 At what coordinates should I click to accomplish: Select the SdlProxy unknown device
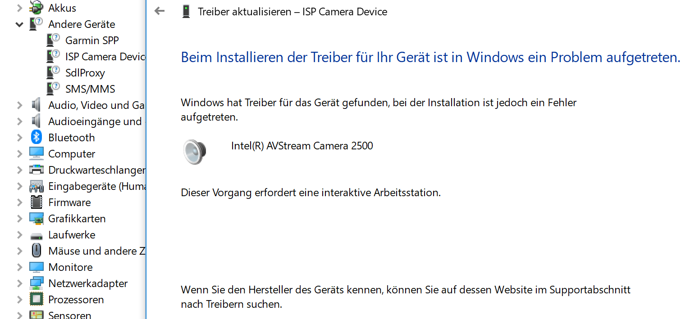(85, 73)
